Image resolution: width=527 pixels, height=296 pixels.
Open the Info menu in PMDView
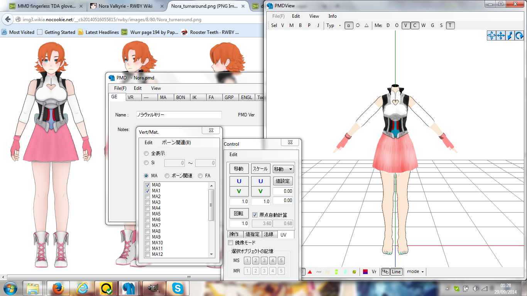pyautogui.click(x=333, y=16)
